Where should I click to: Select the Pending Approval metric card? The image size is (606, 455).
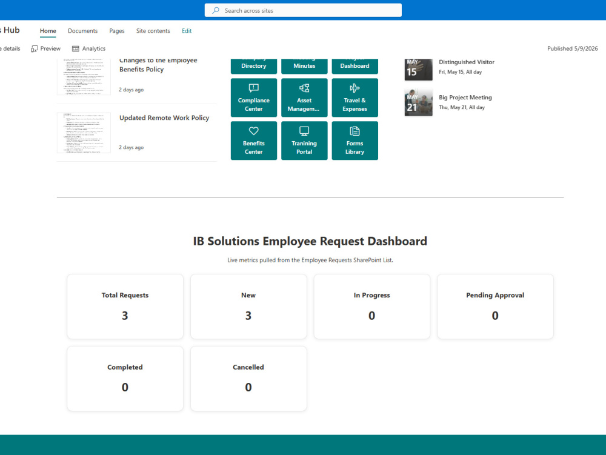point(495,307)
